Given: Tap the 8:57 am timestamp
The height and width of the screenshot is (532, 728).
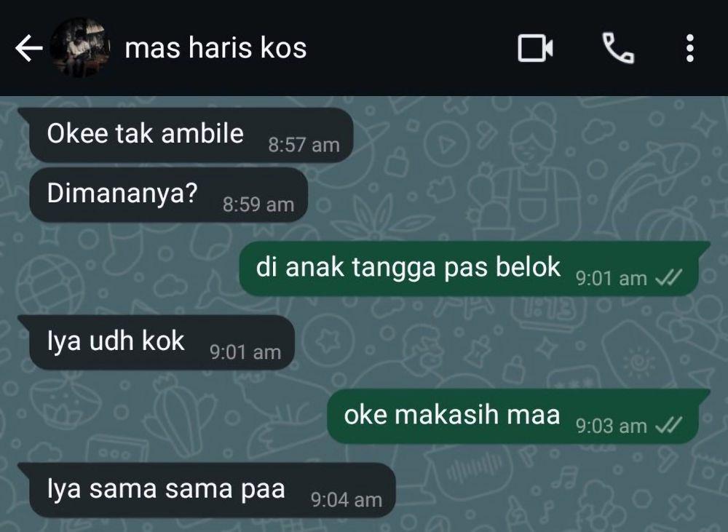Looking at the screenshot, I should click(304, 145).
